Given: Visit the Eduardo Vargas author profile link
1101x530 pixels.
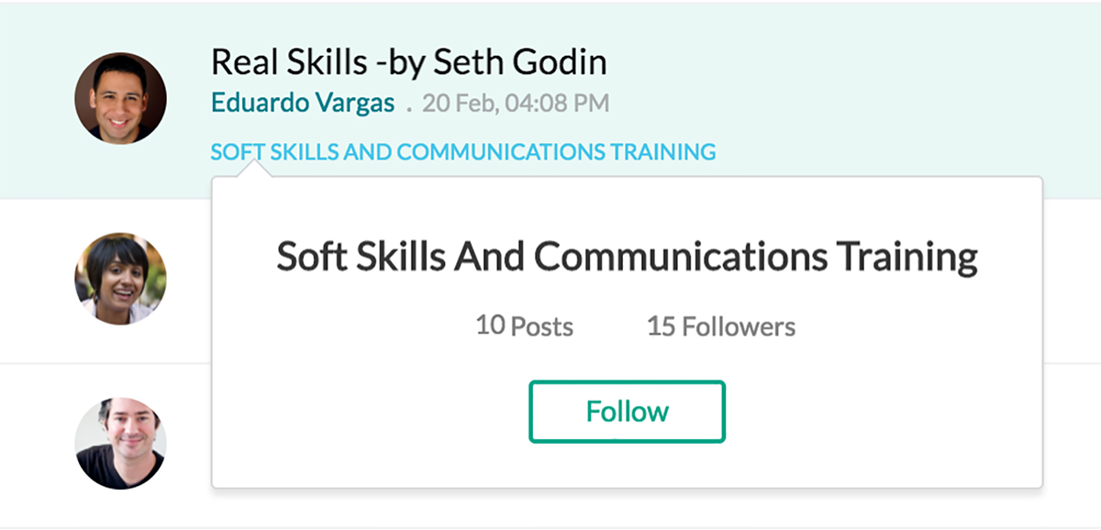Looking at the screenshot, I should [x=303, y=103].
